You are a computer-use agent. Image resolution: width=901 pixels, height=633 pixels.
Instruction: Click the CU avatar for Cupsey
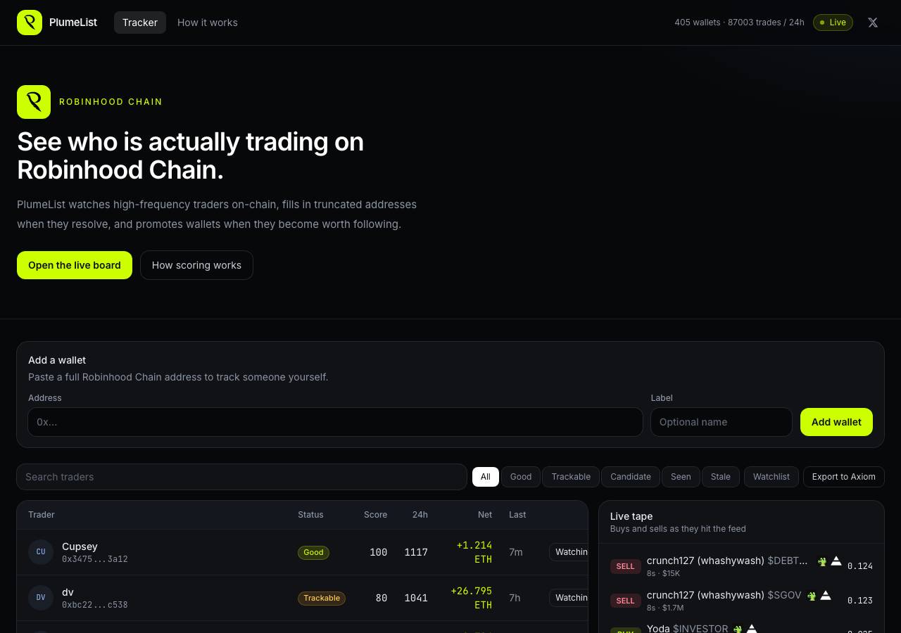[x=41, y=552]
